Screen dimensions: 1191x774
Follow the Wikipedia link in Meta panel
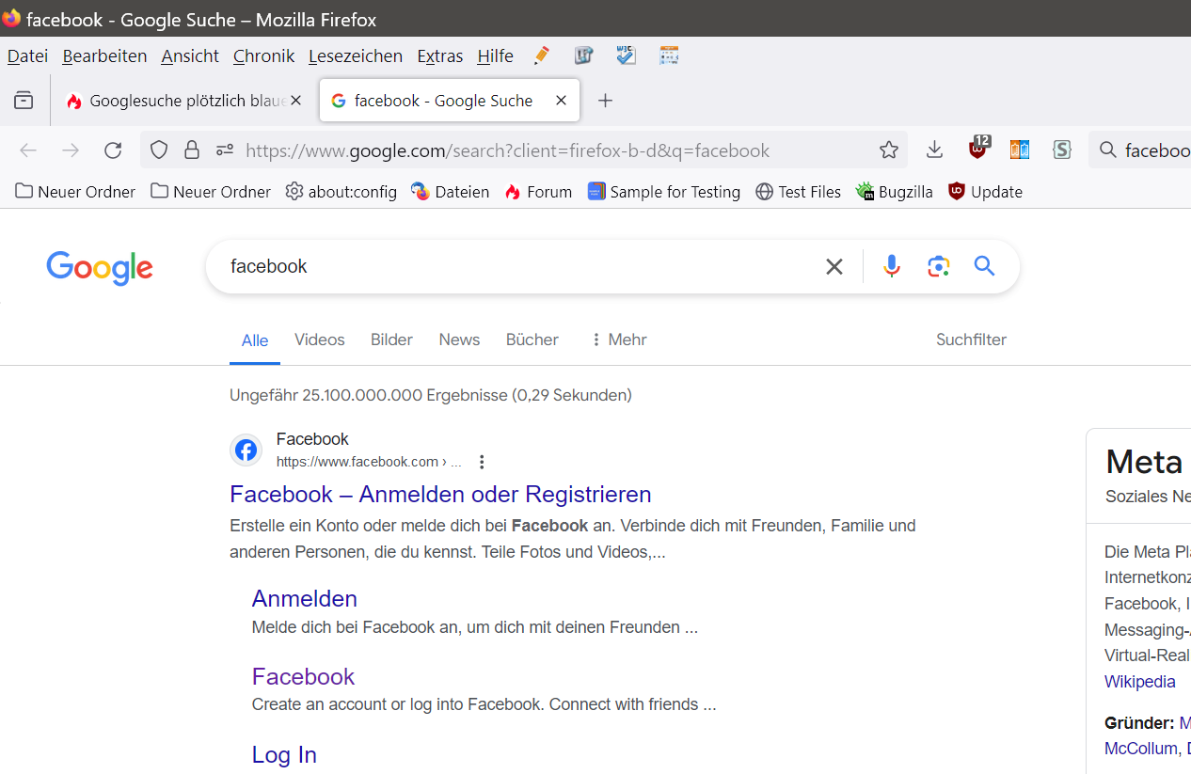click(1139, 682)
